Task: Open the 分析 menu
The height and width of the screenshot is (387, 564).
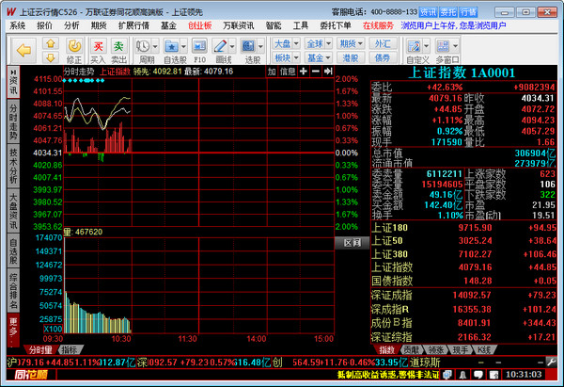Action: point(71,25)
